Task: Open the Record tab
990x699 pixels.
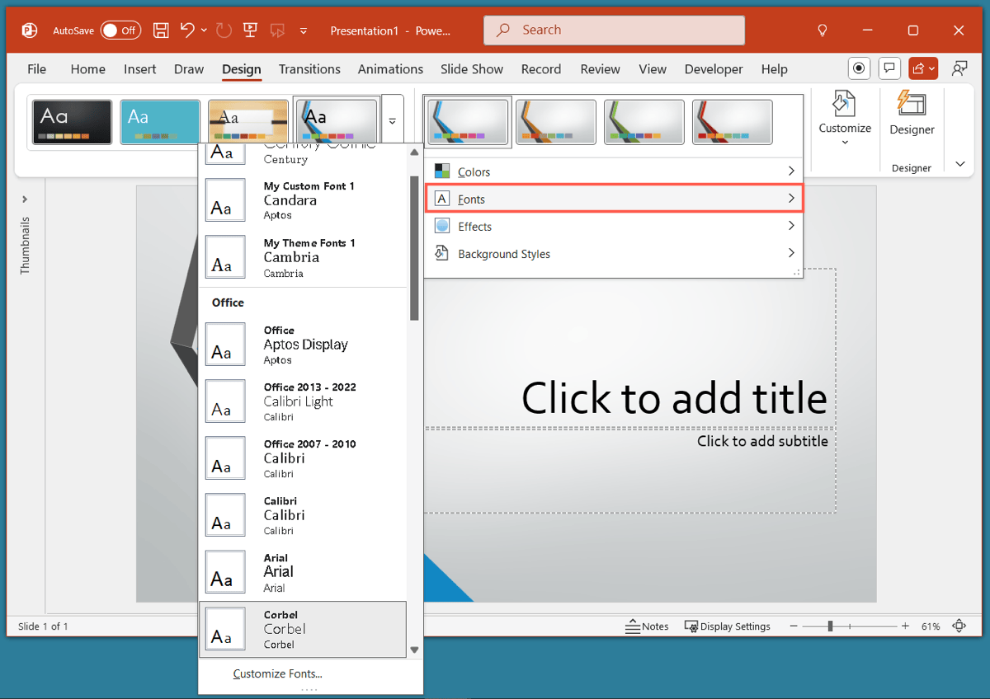Action: tap(541, 69)
